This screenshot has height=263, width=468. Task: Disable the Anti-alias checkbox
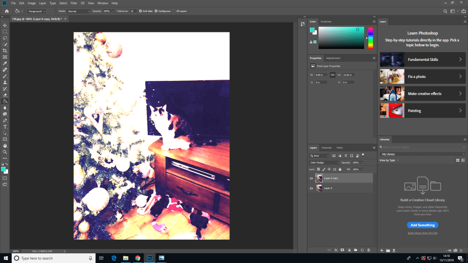[x=141, y=11]
